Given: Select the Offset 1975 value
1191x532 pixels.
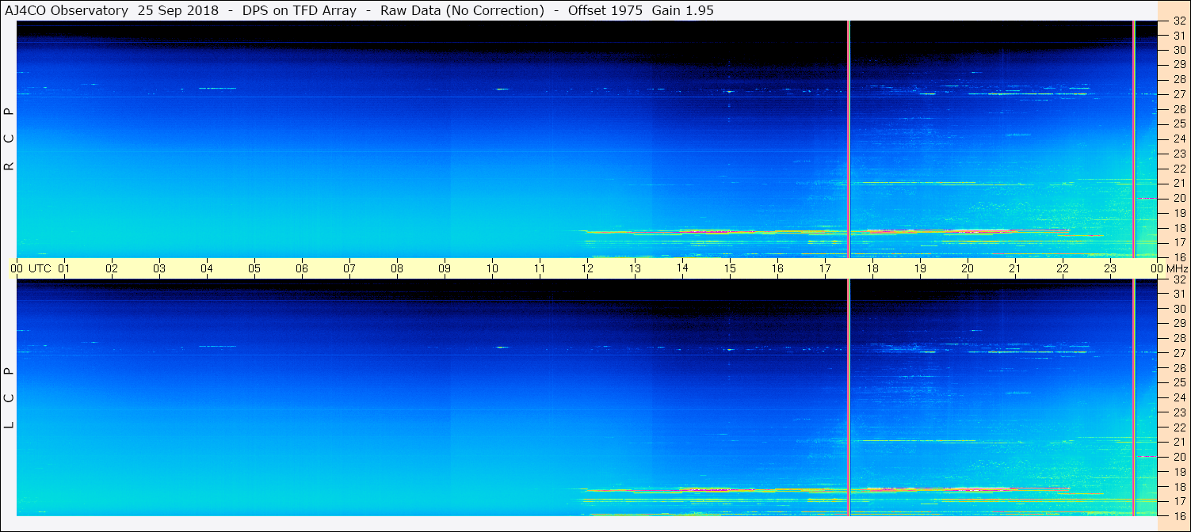Looking at the screenshot, I should (605, 11).
